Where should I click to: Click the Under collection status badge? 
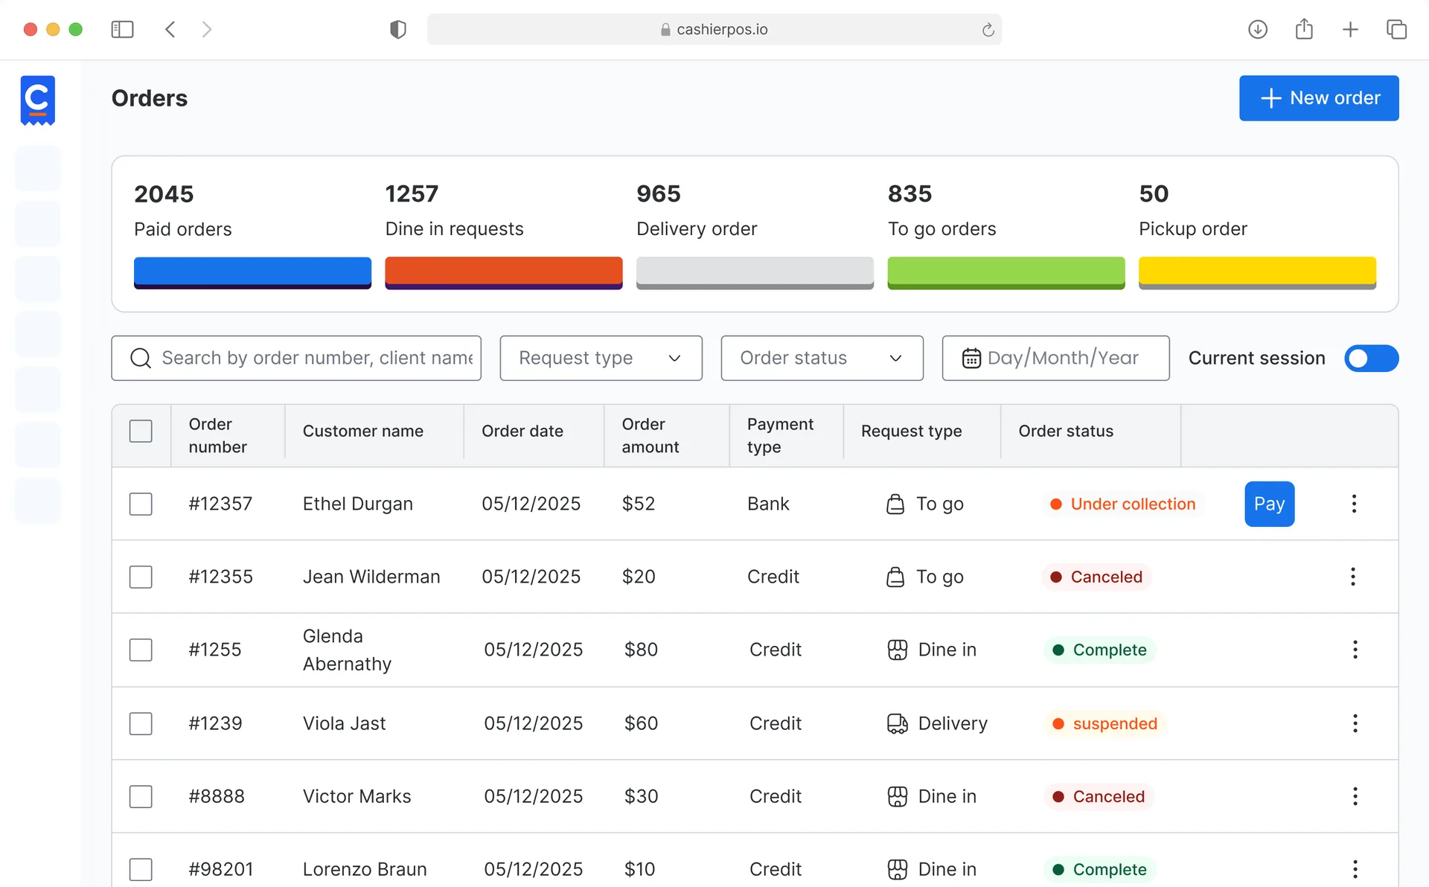[1122, 504]
